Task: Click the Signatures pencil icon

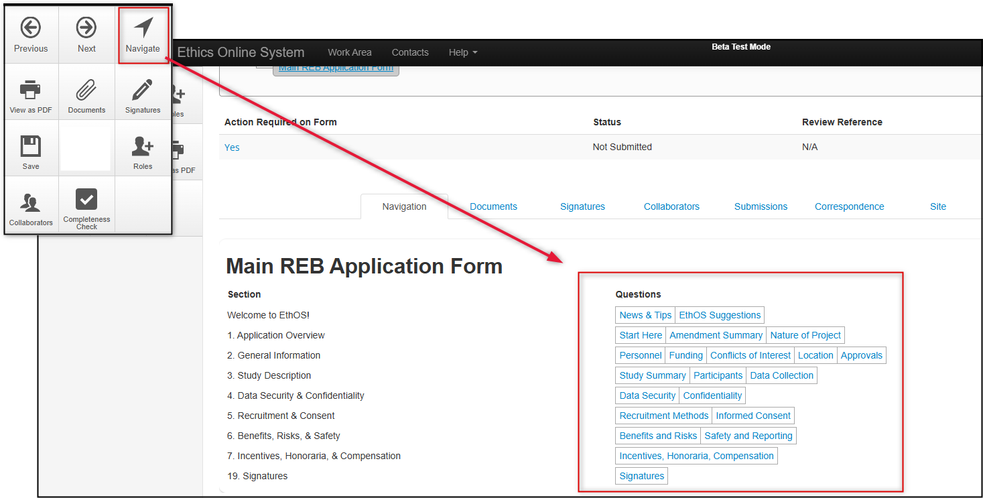Action: [143, 89]
